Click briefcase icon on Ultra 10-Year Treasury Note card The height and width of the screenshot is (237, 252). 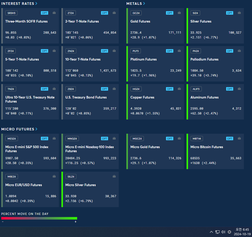(54, 89)
